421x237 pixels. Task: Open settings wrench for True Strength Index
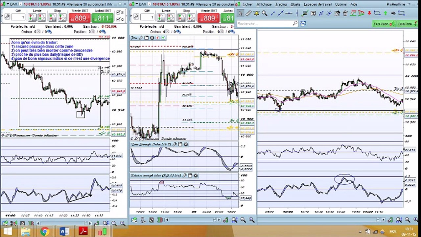point(175,144)
